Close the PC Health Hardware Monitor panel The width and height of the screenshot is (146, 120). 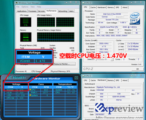[76, 78]
